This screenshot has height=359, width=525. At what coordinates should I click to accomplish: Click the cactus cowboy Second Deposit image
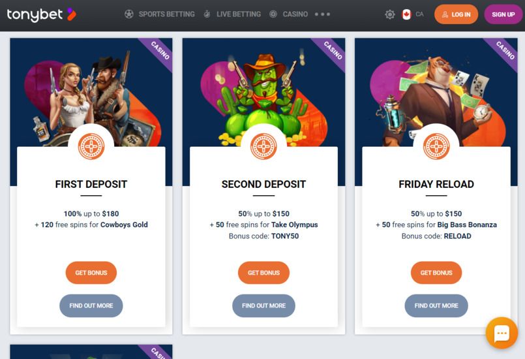tap(263, 97)
